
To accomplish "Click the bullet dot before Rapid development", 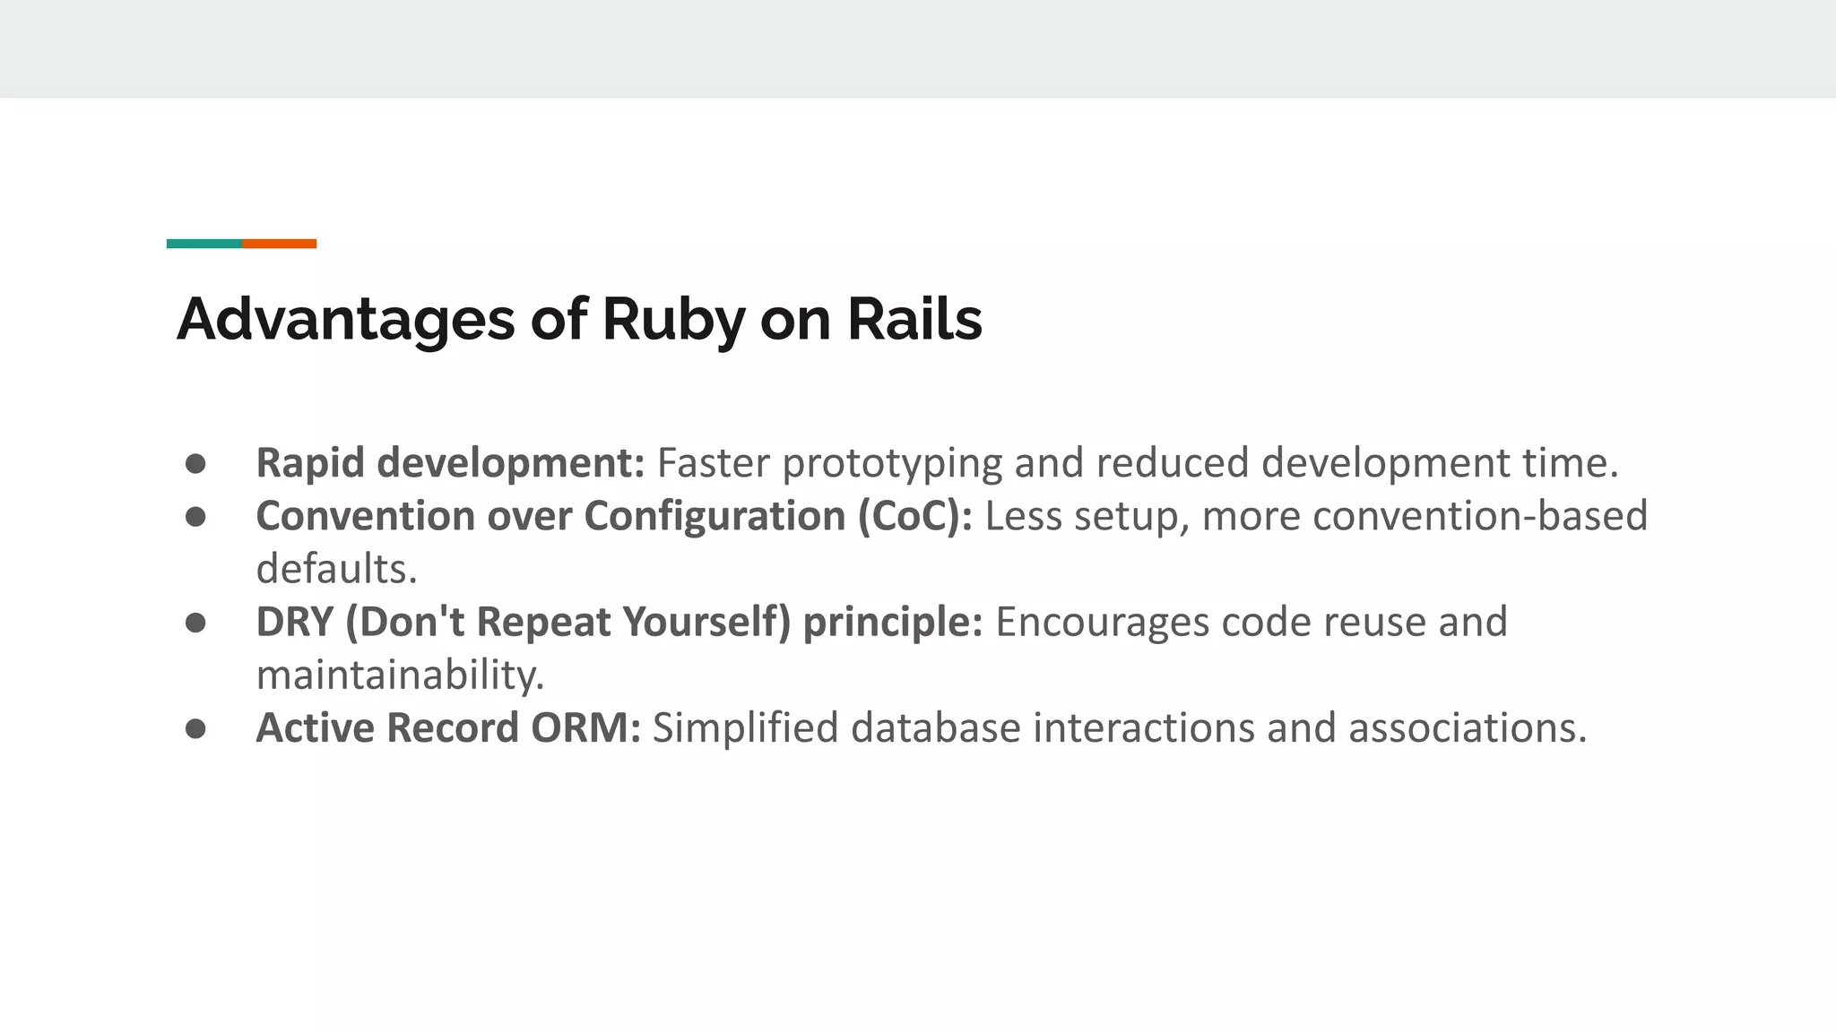I will point(195,464).
